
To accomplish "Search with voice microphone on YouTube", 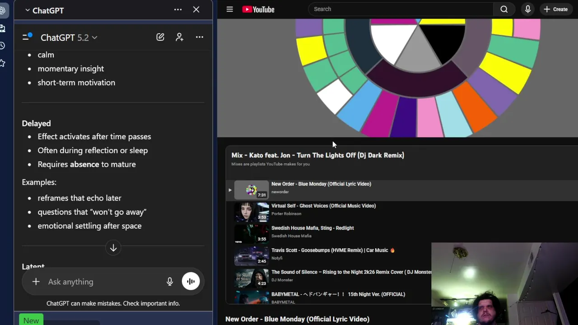I will pyautogui.click(x=527, y=9).
